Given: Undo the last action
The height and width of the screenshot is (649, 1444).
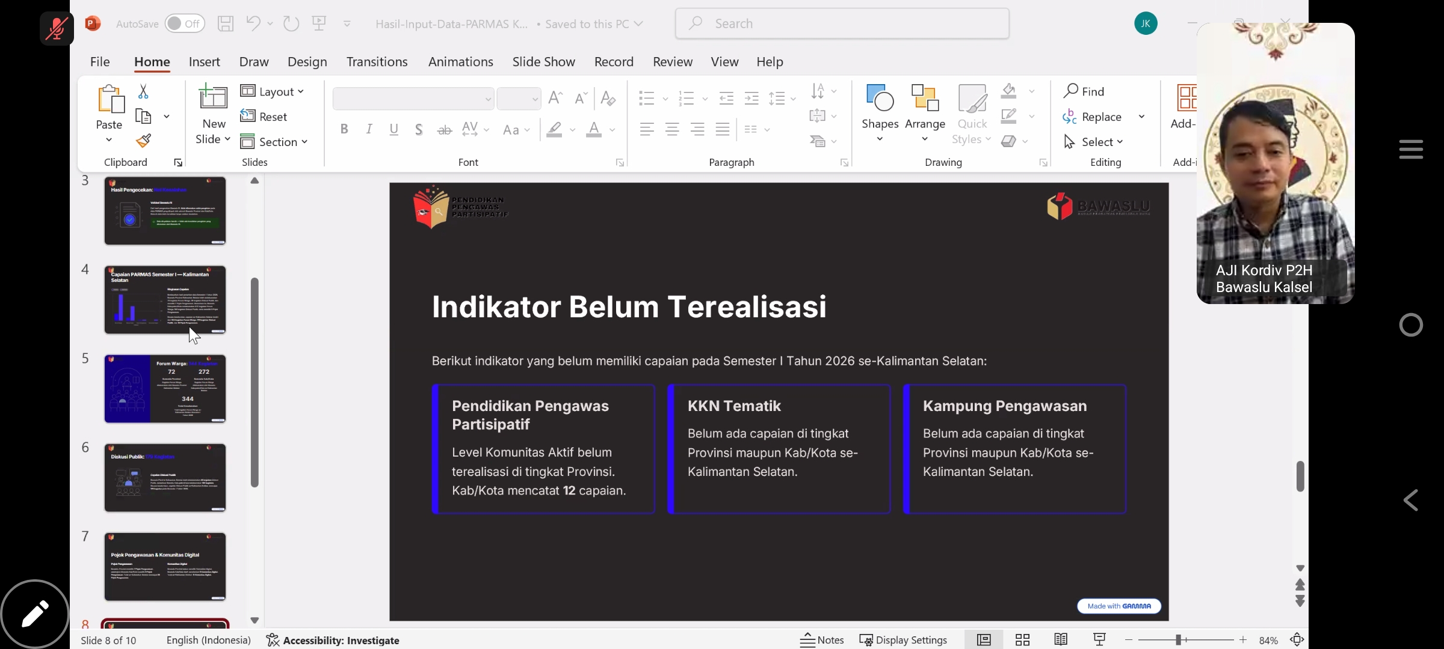Looking at the screenshot, I should 253,24.
